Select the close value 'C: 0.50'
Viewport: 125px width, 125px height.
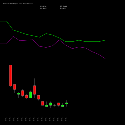tap(43, 6)
